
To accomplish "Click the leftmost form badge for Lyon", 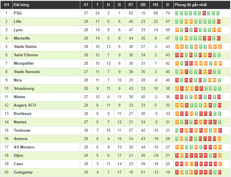I will click(177, 30).
